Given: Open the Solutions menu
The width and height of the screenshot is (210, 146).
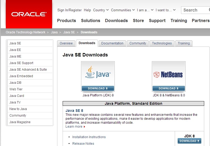Looking at the screenshot, I should pyautogui.click(x=91, y=20).
